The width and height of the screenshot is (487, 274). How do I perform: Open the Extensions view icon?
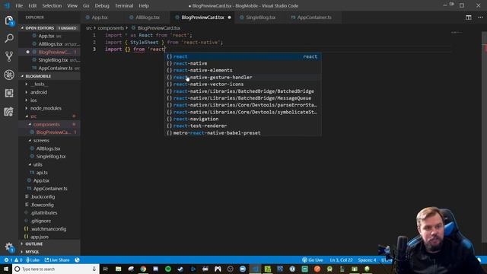point(9,93)
